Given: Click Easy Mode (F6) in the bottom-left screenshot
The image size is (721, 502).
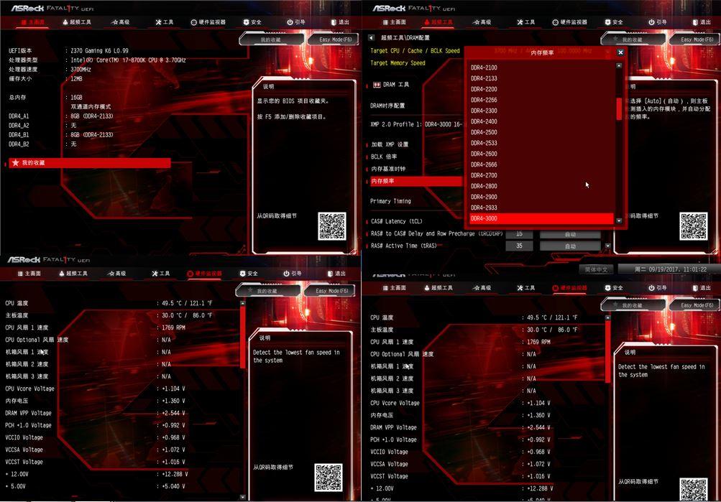Looking at the screenshot, I should coord(331,291).
